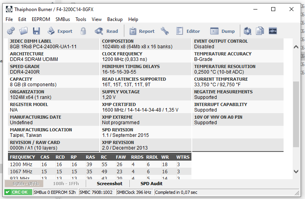The height and width of the screenshot is (199, 305).
Task: Click the 33,750 °C current temperature value
Action: [x=217, y=85]
